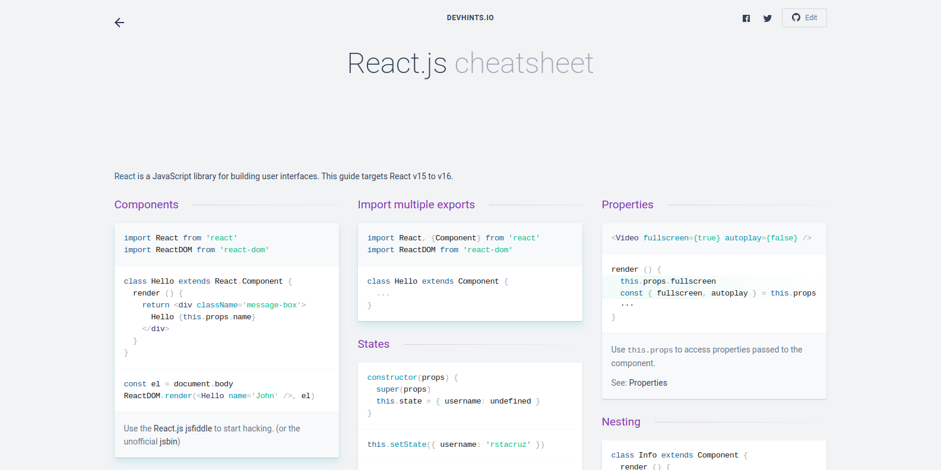
Task: Go to the States section heading
Action: pyautogui.click(x=373, y=344)
